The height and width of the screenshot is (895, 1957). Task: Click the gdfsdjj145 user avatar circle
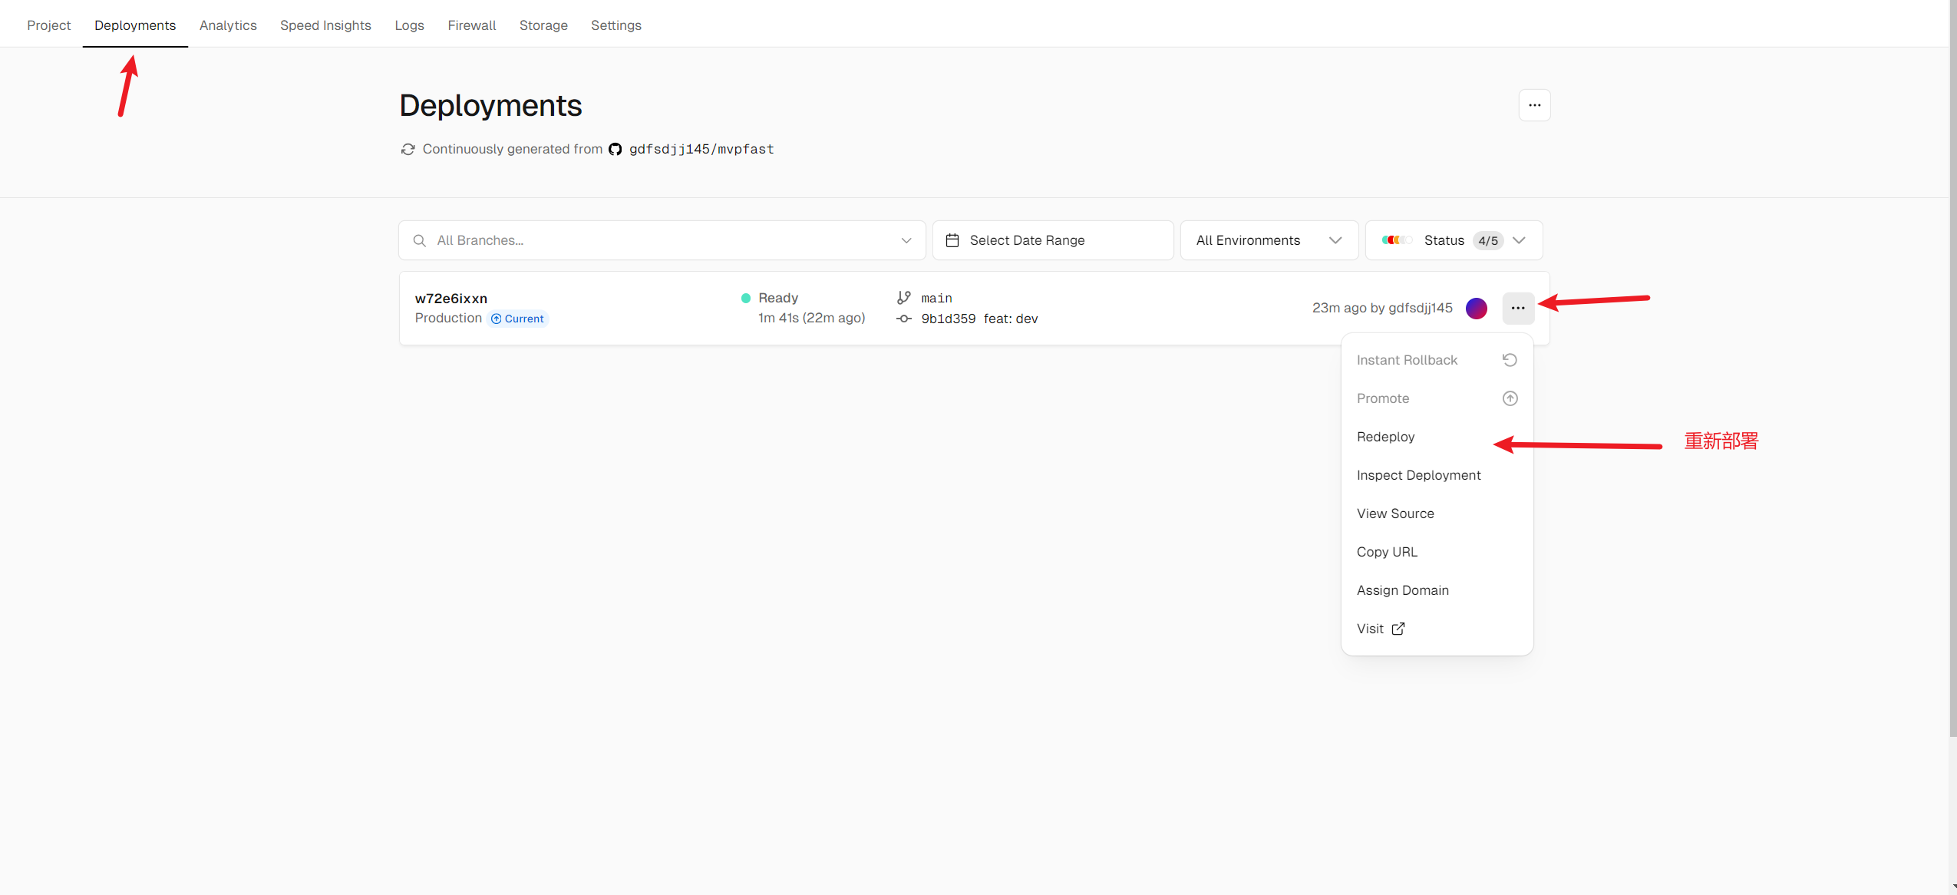[x=1476, y=308]
